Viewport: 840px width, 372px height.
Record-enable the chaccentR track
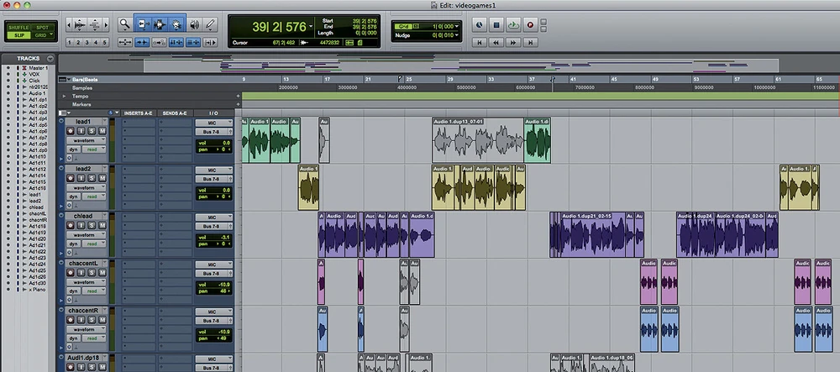[70, 320]
